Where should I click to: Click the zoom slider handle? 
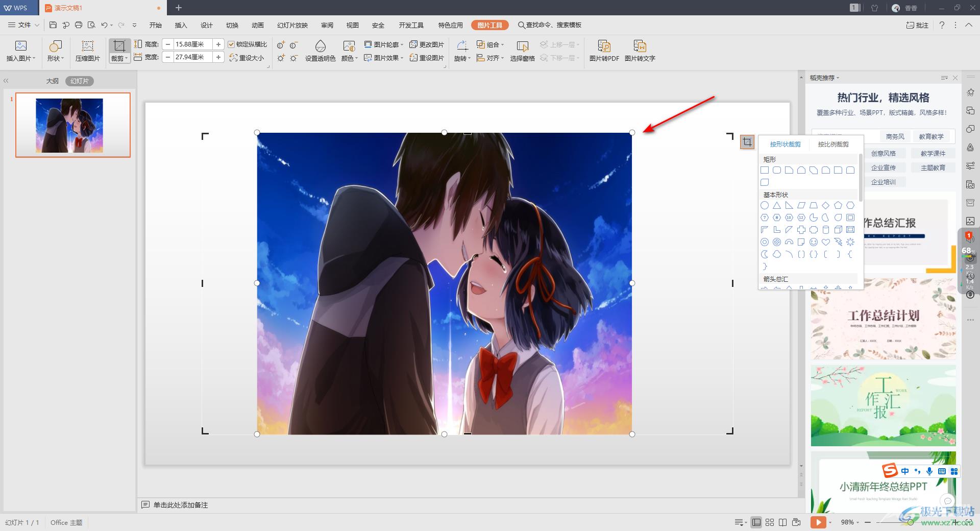point(911,522)
